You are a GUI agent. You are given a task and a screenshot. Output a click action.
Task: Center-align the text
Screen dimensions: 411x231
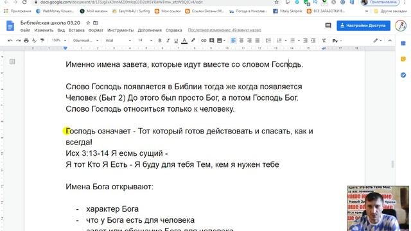[241, 40]
